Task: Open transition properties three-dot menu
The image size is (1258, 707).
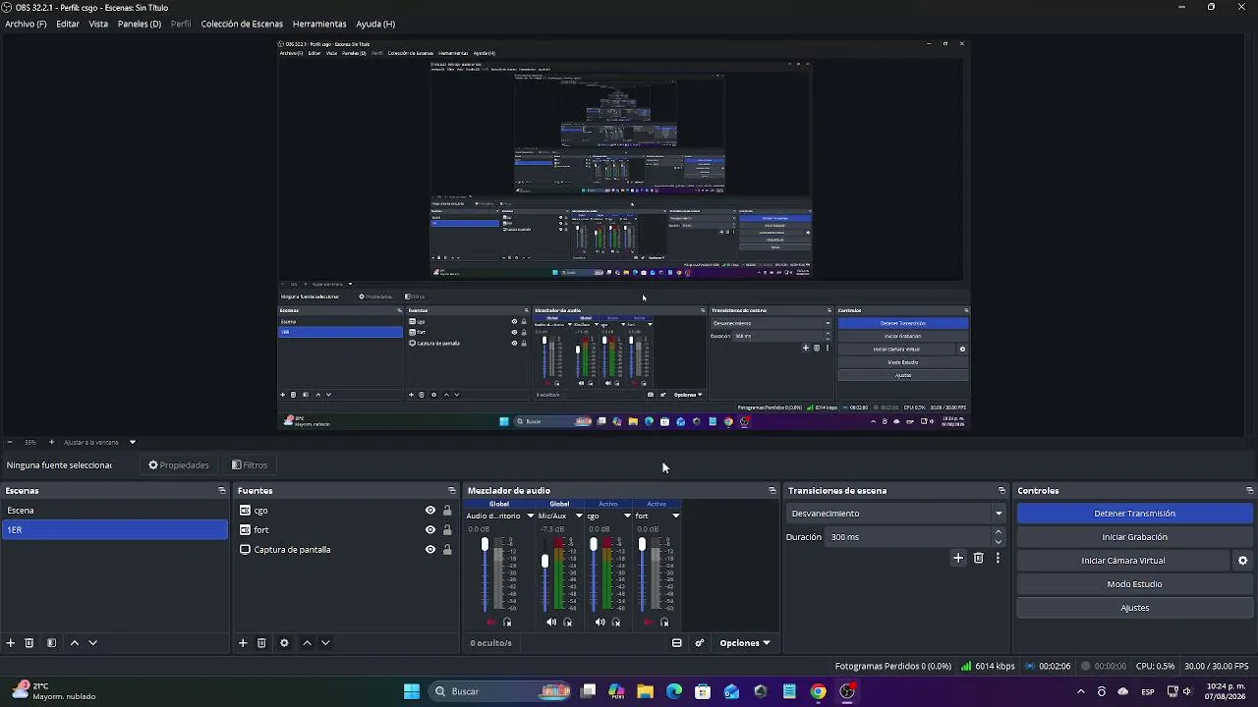Action: coord(998,558)
